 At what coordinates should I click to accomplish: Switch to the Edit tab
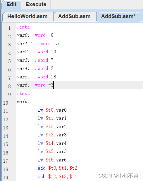11,4
